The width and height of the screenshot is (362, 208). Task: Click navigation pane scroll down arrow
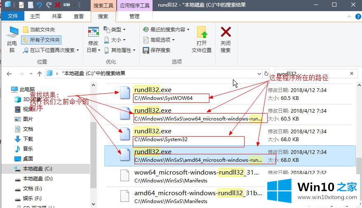pyautogui.click(x=93, y=204)
